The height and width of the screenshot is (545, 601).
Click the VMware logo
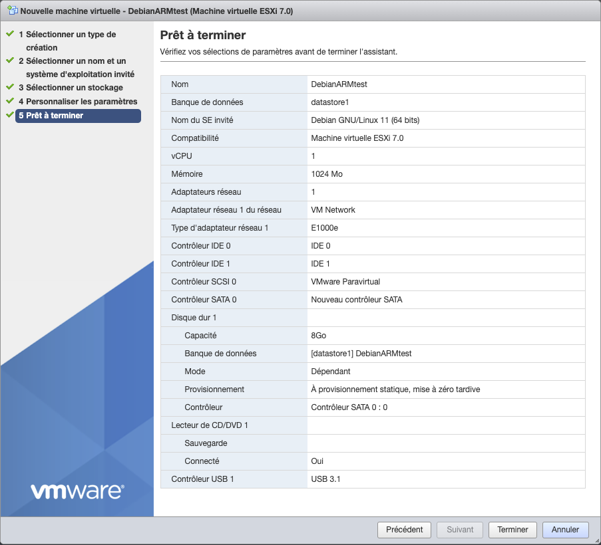77,491
